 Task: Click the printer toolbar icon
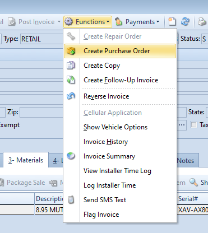202,22
